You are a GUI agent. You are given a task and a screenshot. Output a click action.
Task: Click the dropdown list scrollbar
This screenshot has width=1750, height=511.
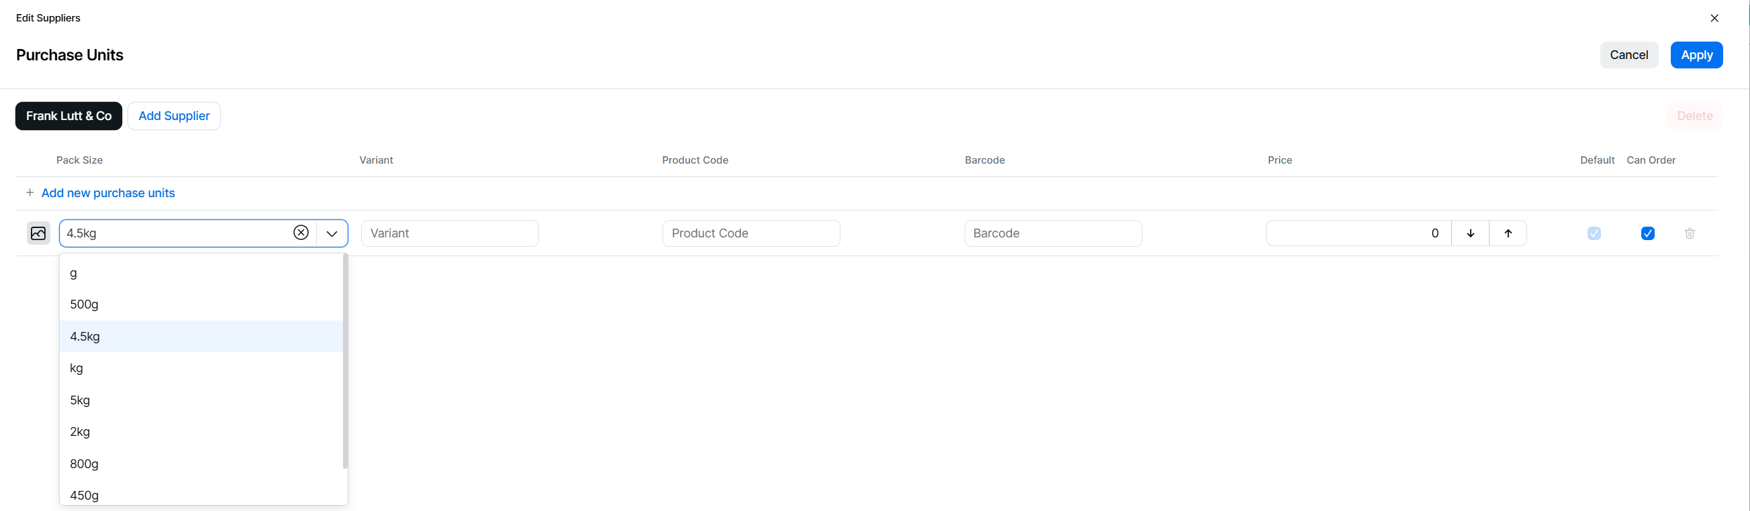coord(345,361)
